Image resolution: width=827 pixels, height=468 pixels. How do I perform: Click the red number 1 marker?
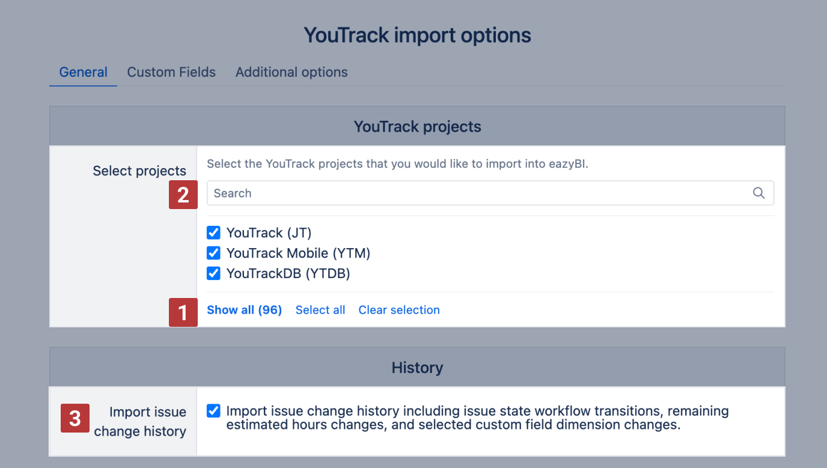tap(183, 312)
